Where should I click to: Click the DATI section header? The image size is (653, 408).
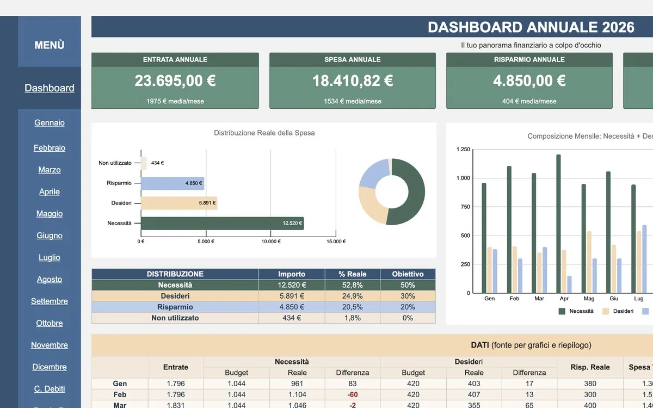pos(531,345)
